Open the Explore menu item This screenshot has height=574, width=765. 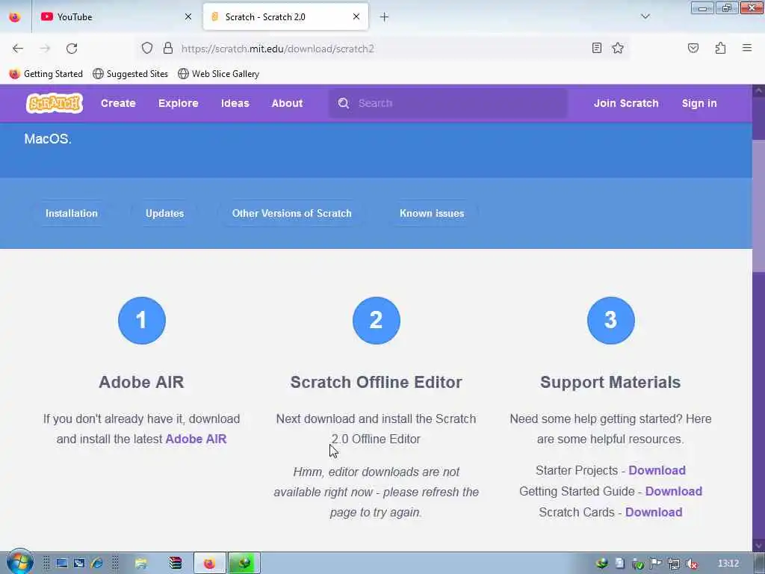point(178,103)
